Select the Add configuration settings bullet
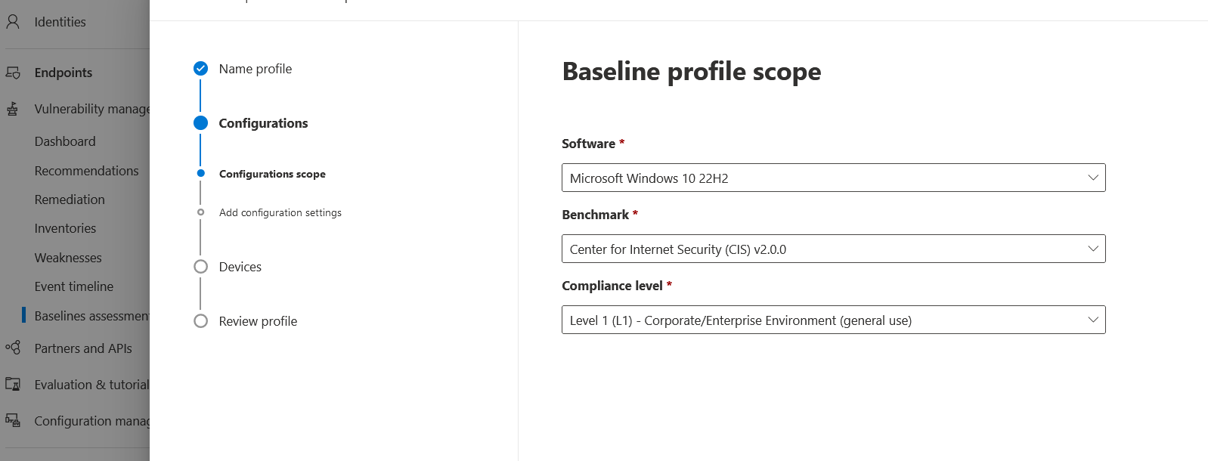This screenshot has height=461, width=1208. [x=200, y=212]
